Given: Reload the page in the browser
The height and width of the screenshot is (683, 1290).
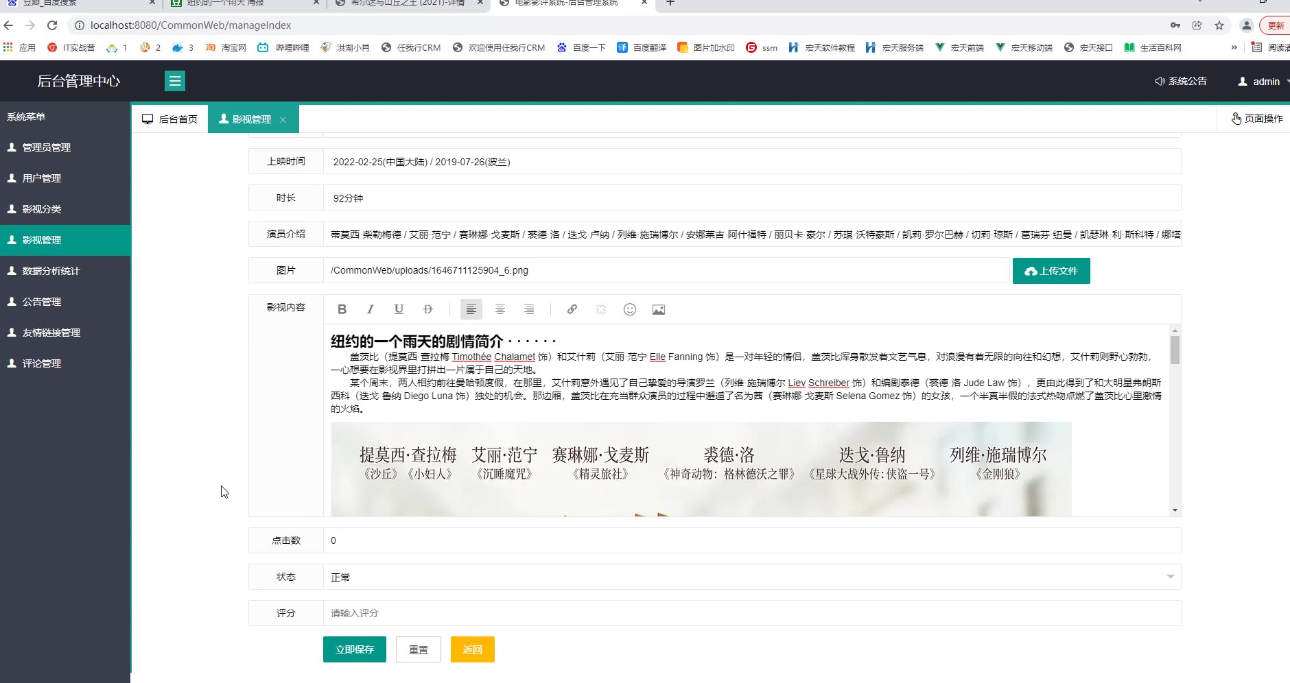Looking at the screenshot, I should pos(52,25).
